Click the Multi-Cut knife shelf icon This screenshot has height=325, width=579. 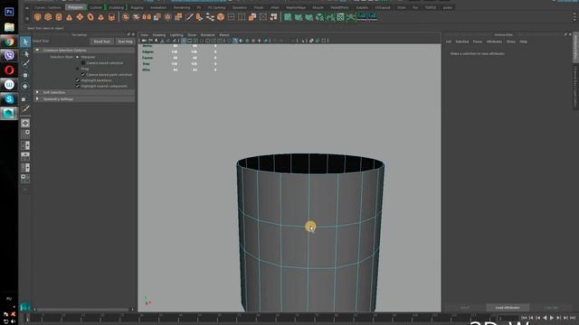coord(189,17)
